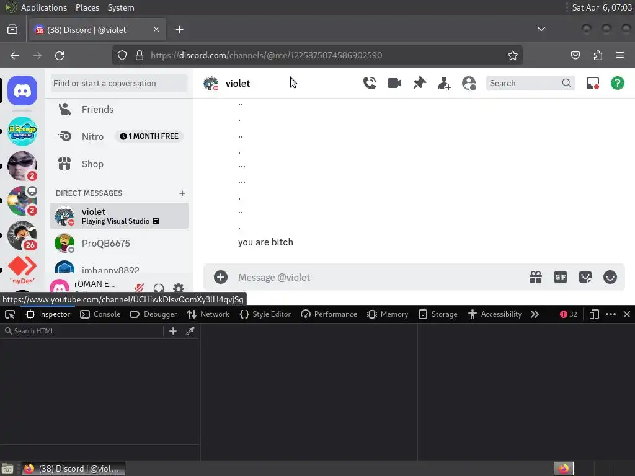Screen dimensions: 635x476
Task: Open the Shop page
Action: coord(119,164)
